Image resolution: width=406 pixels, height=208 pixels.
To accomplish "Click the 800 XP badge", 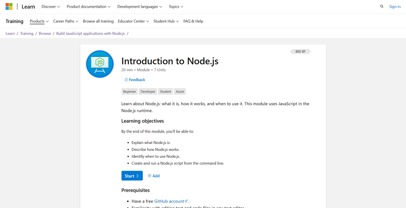I will (300, 51).
